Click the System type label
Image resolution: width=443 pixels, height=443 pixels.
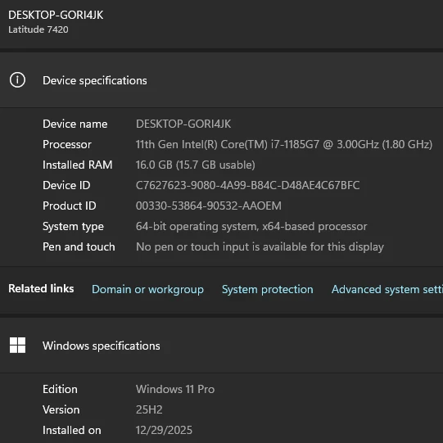(x=73, y=226)
